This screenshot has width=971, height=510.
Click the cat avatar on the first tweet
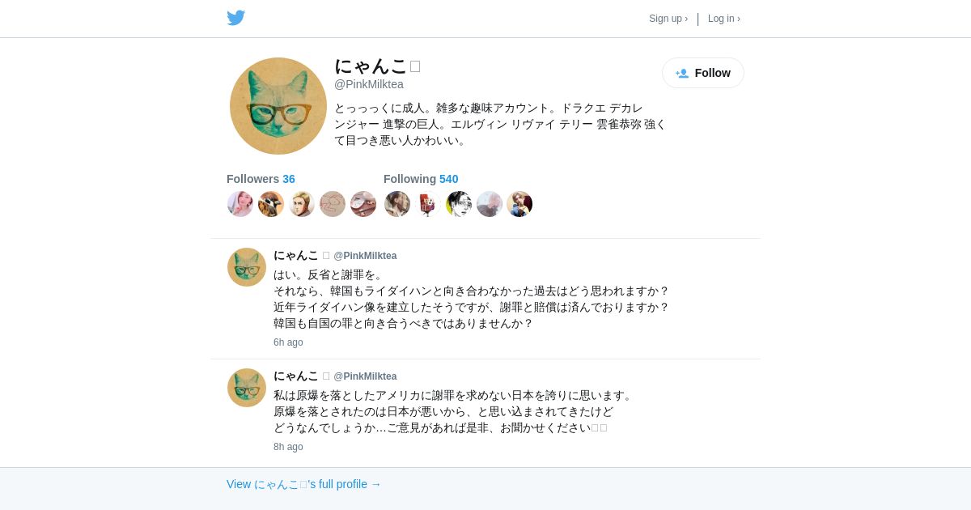[x=247, y=267]
